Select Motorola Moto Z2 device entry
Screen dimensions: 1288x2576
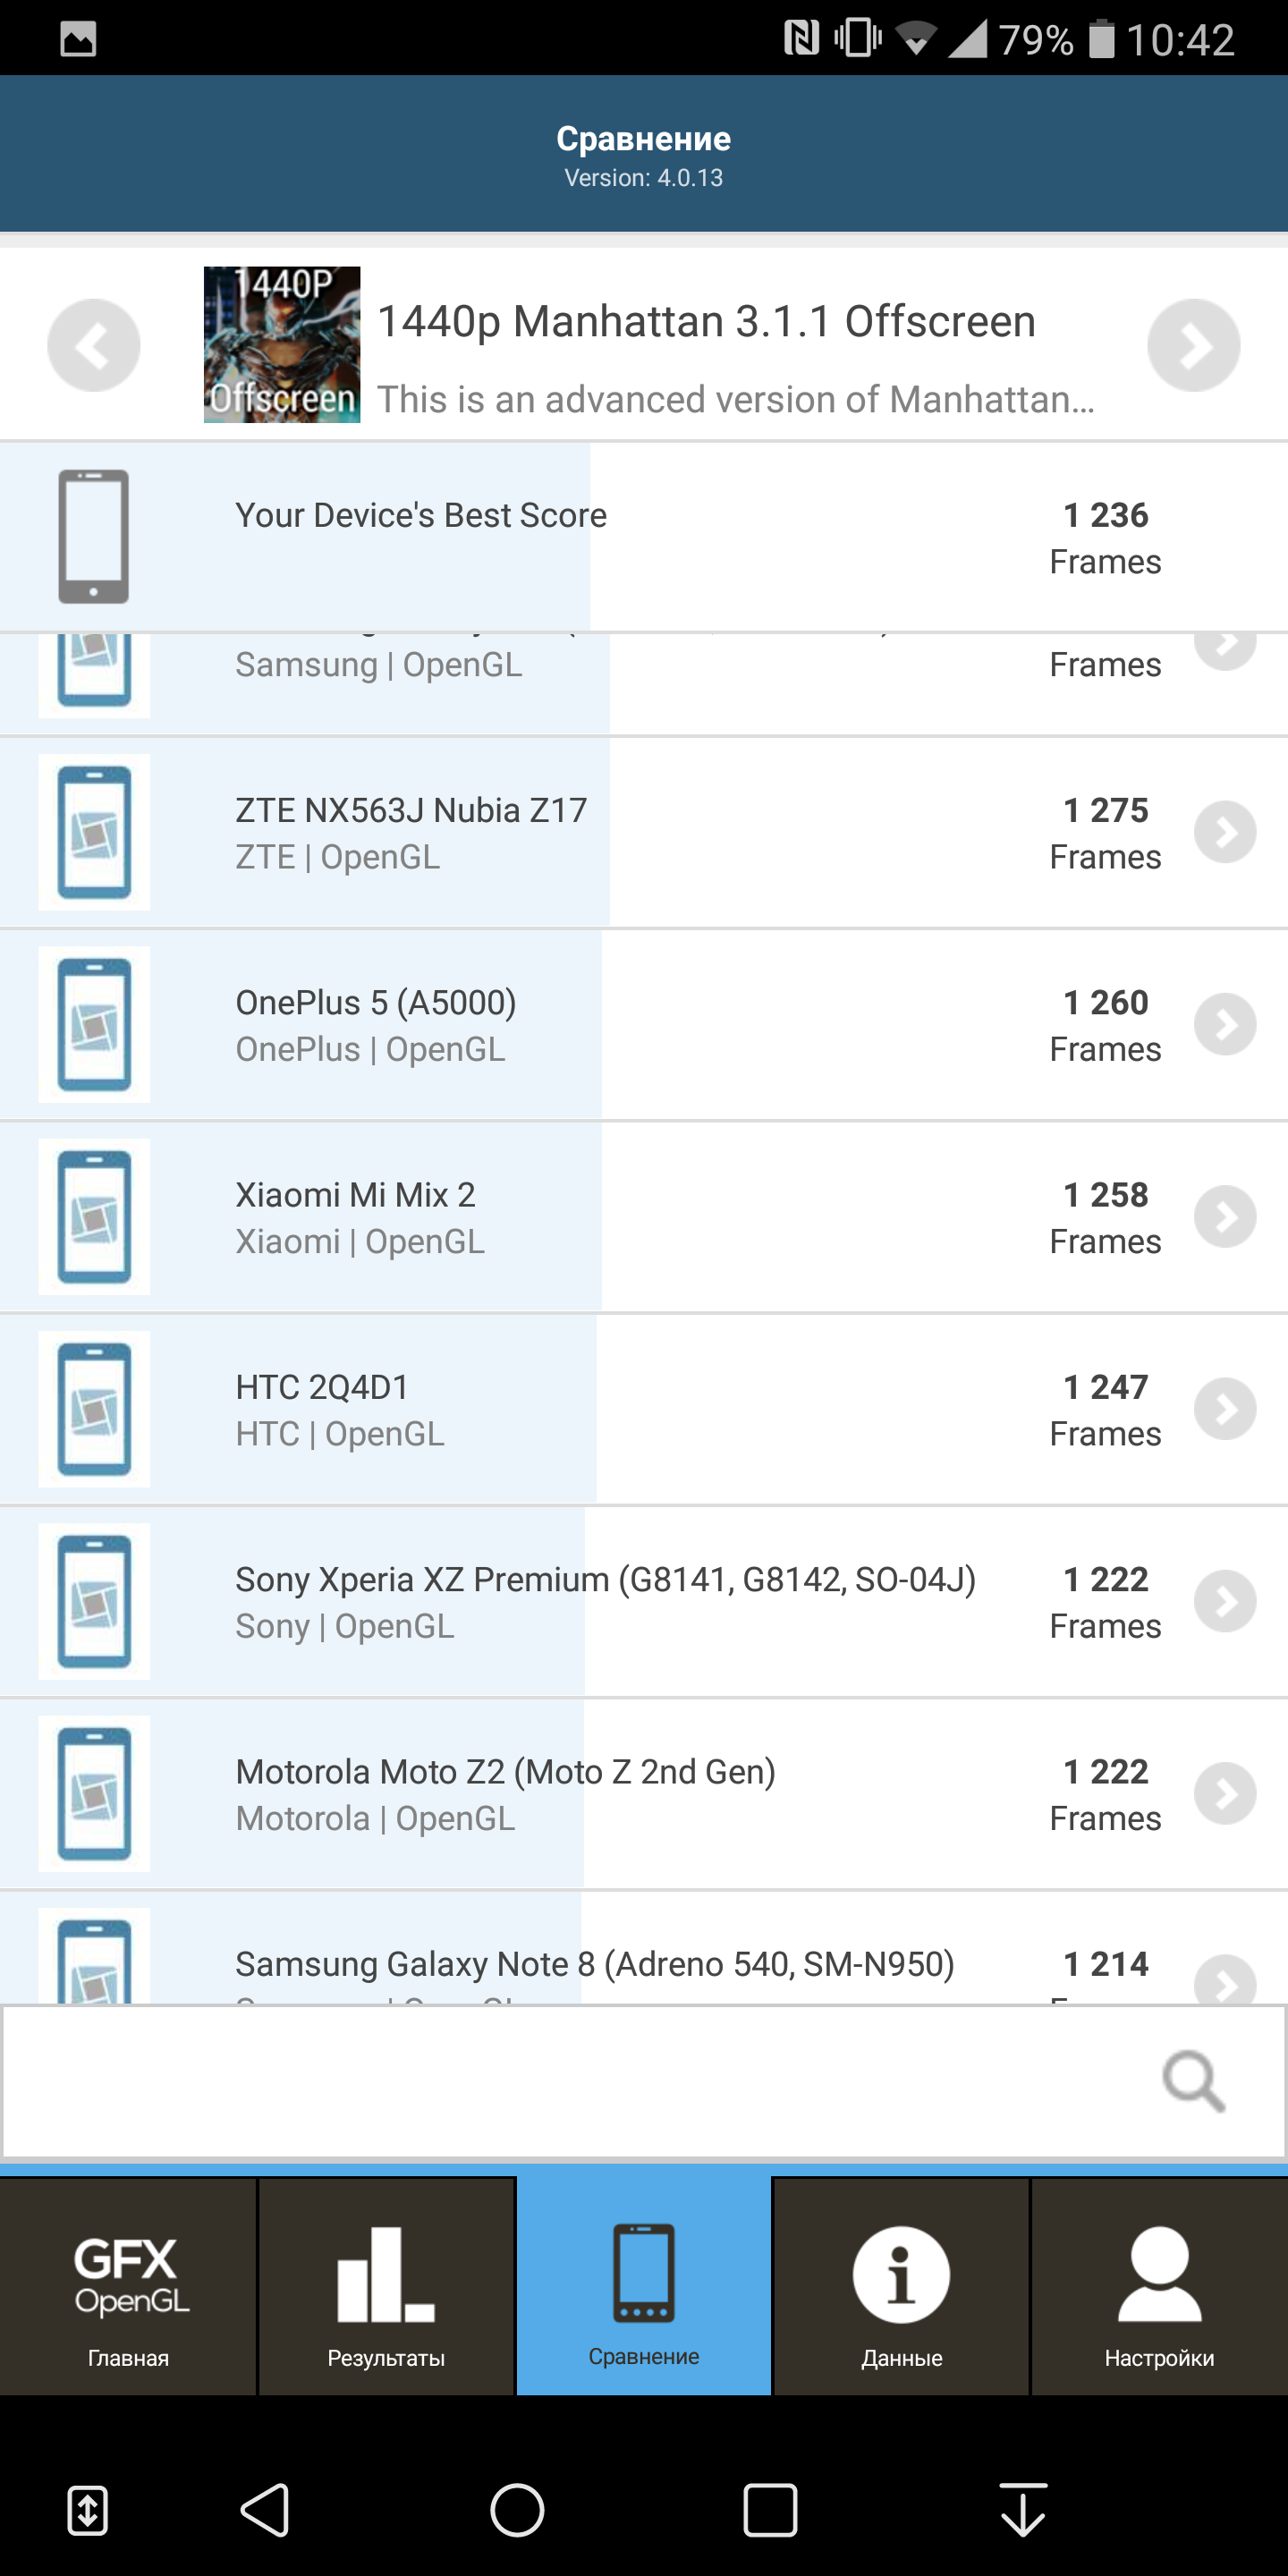pos(644,1794)
